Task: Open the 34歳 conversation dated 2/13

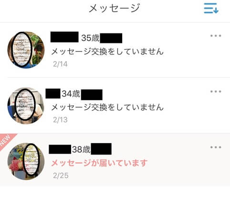Action: pos(115,105)
